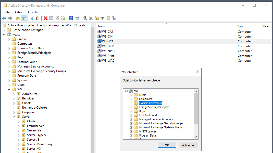
Task: Open the Ansicht menu
Action: [33, 12]
